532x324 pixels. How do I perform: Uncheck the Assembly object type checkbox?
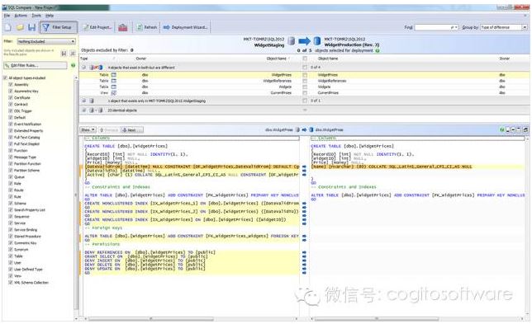11,85
